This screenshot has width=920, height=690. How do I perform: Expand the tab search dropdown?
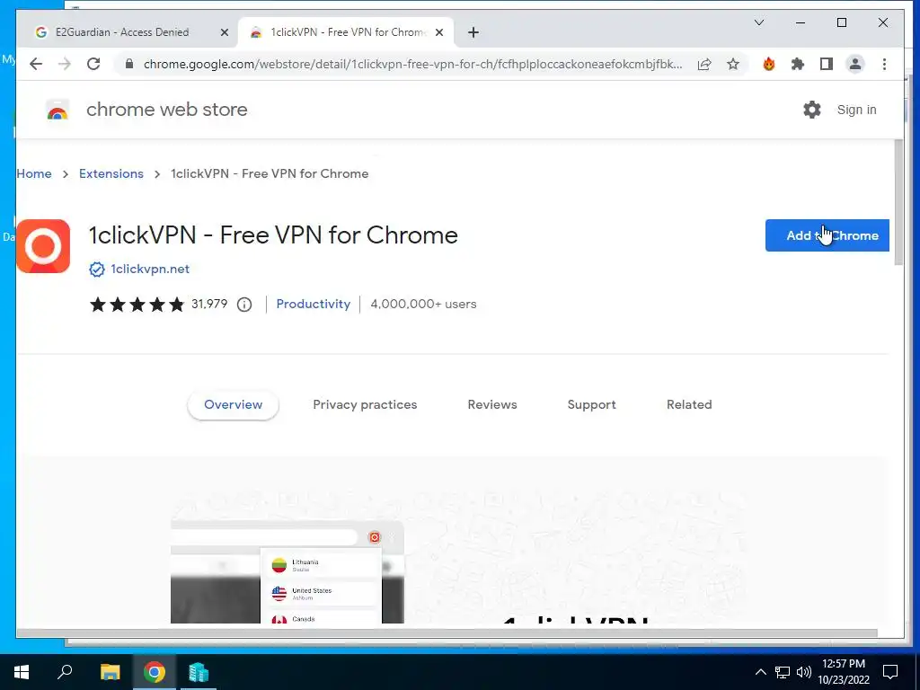[758, 22]
